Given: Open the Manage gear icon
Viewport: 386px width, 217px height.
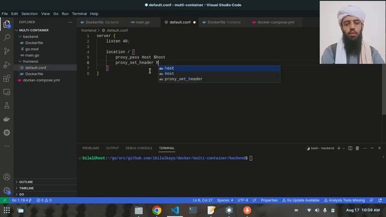Looking at the screenshot, I should tap(7, 190).
